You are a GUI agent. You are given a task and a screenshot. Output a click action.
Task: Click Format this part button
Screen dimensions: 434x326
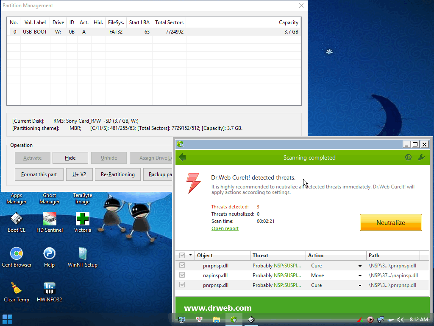pos(39,174)
